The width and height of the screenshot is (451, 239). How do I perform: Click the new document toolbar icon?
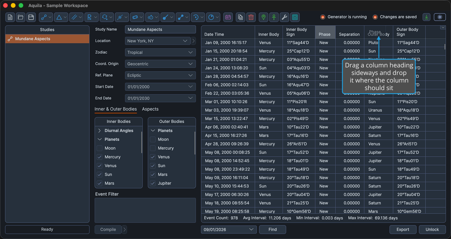click(x=10, y=17)
